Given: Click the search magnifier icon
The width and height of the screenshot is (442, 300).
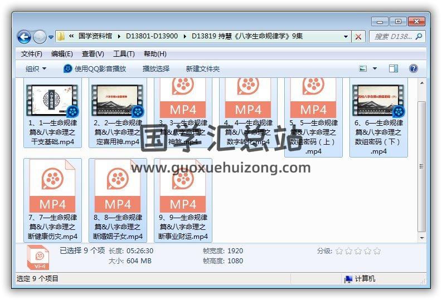Looking at the screenshot, I should click(x=419, y=36).
